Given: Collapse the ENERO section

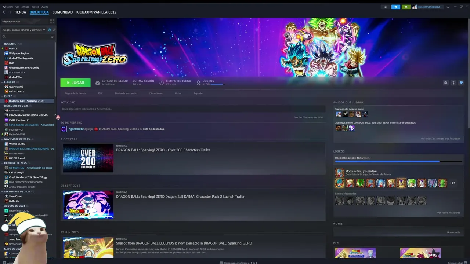Looking at the screenshot, I should [x=8, y=96].
